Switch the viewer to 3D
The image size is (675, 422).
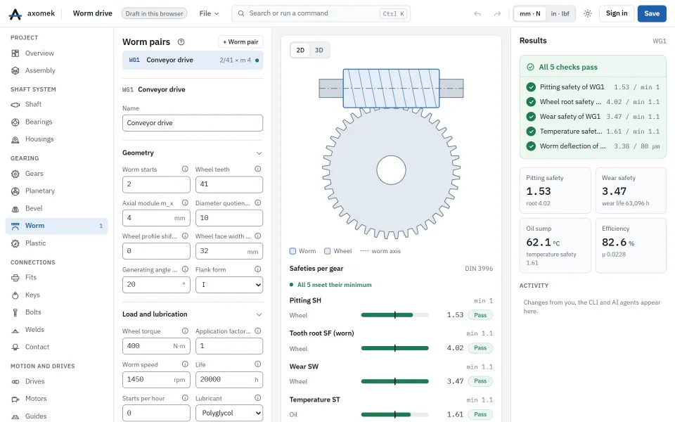pyautogui.click(x=319, y=51)
